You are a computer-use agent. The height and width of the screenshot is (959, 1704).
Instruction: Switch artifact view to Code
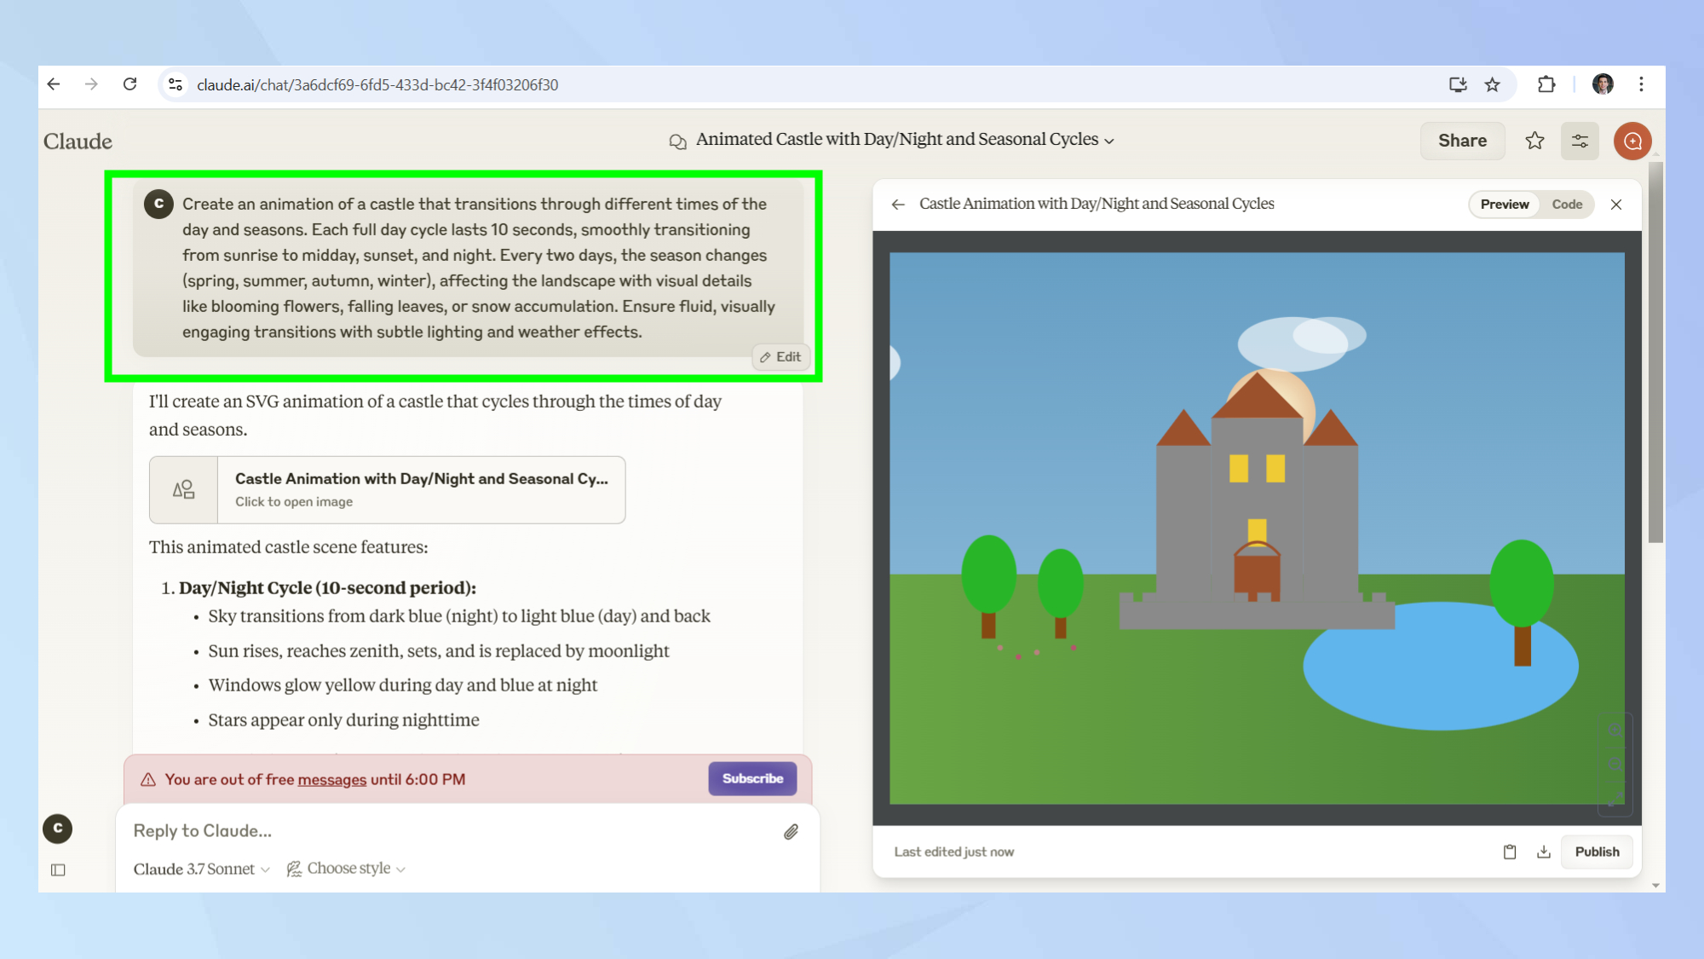click(1566, 205)
